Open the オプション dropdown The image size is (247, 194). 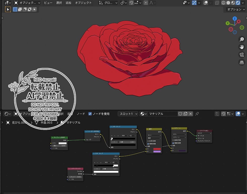point(235,10)
